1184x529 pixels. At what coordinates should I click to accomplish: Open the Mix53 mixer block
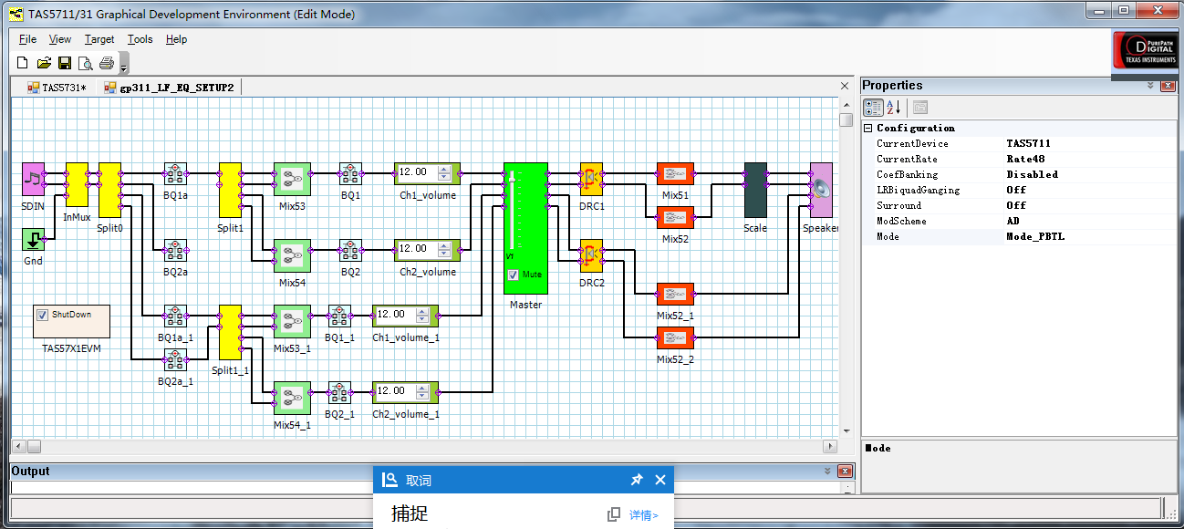(x=292, y=180)
